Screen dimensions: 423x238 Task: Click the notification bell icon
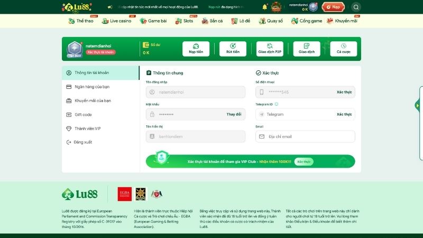(x=265, y=7)
